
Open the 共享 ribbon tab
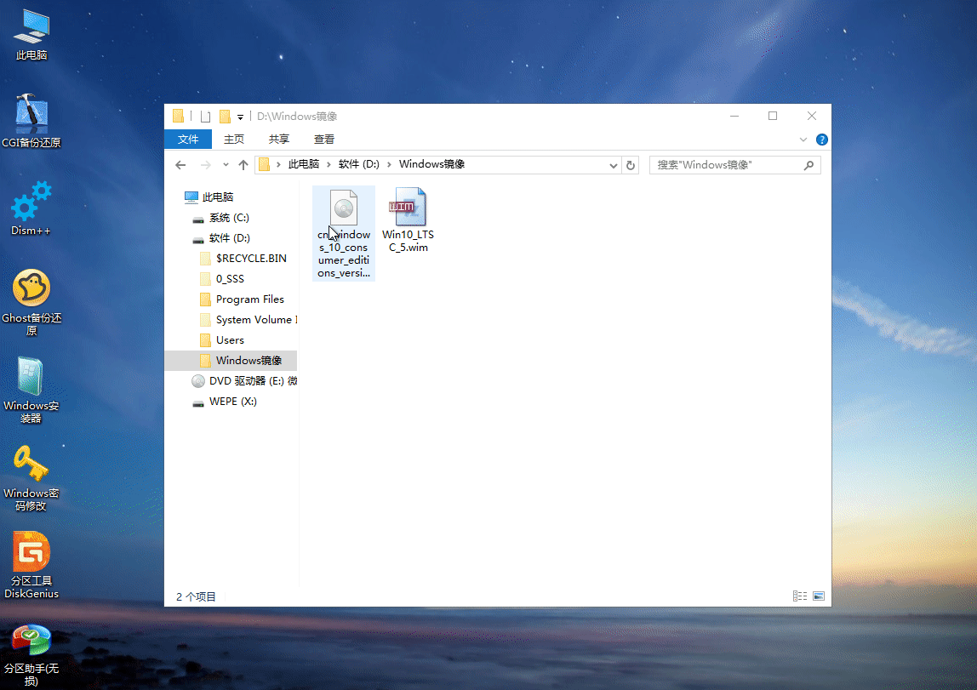[x=278, y=140]
